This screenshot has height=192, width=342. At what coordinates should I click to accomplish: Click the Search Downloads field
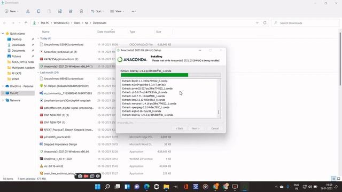point(305,23)
